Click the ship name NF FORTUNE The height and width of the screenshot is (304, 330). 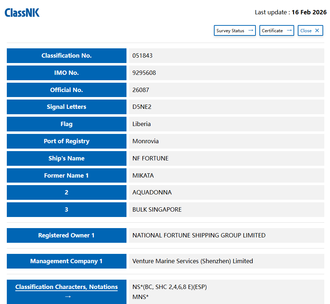pyautogui.click(x=150, y=158)
